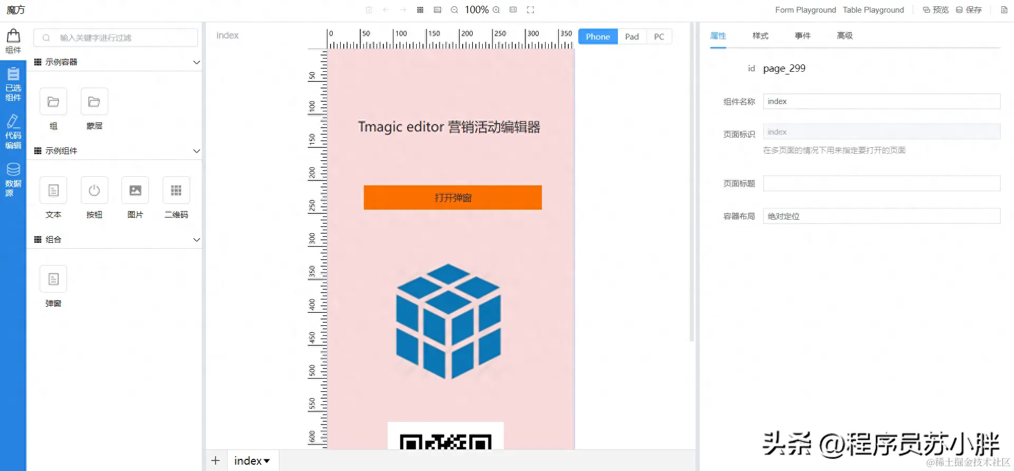Collapse the 示例组件 section
The height and width of the screenshot is (471, 1014).
[196, 151]
